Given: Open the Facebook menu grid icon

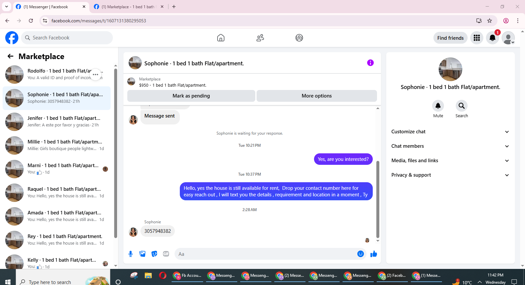Looking at the screenshot, I should (x=477, y=38).
